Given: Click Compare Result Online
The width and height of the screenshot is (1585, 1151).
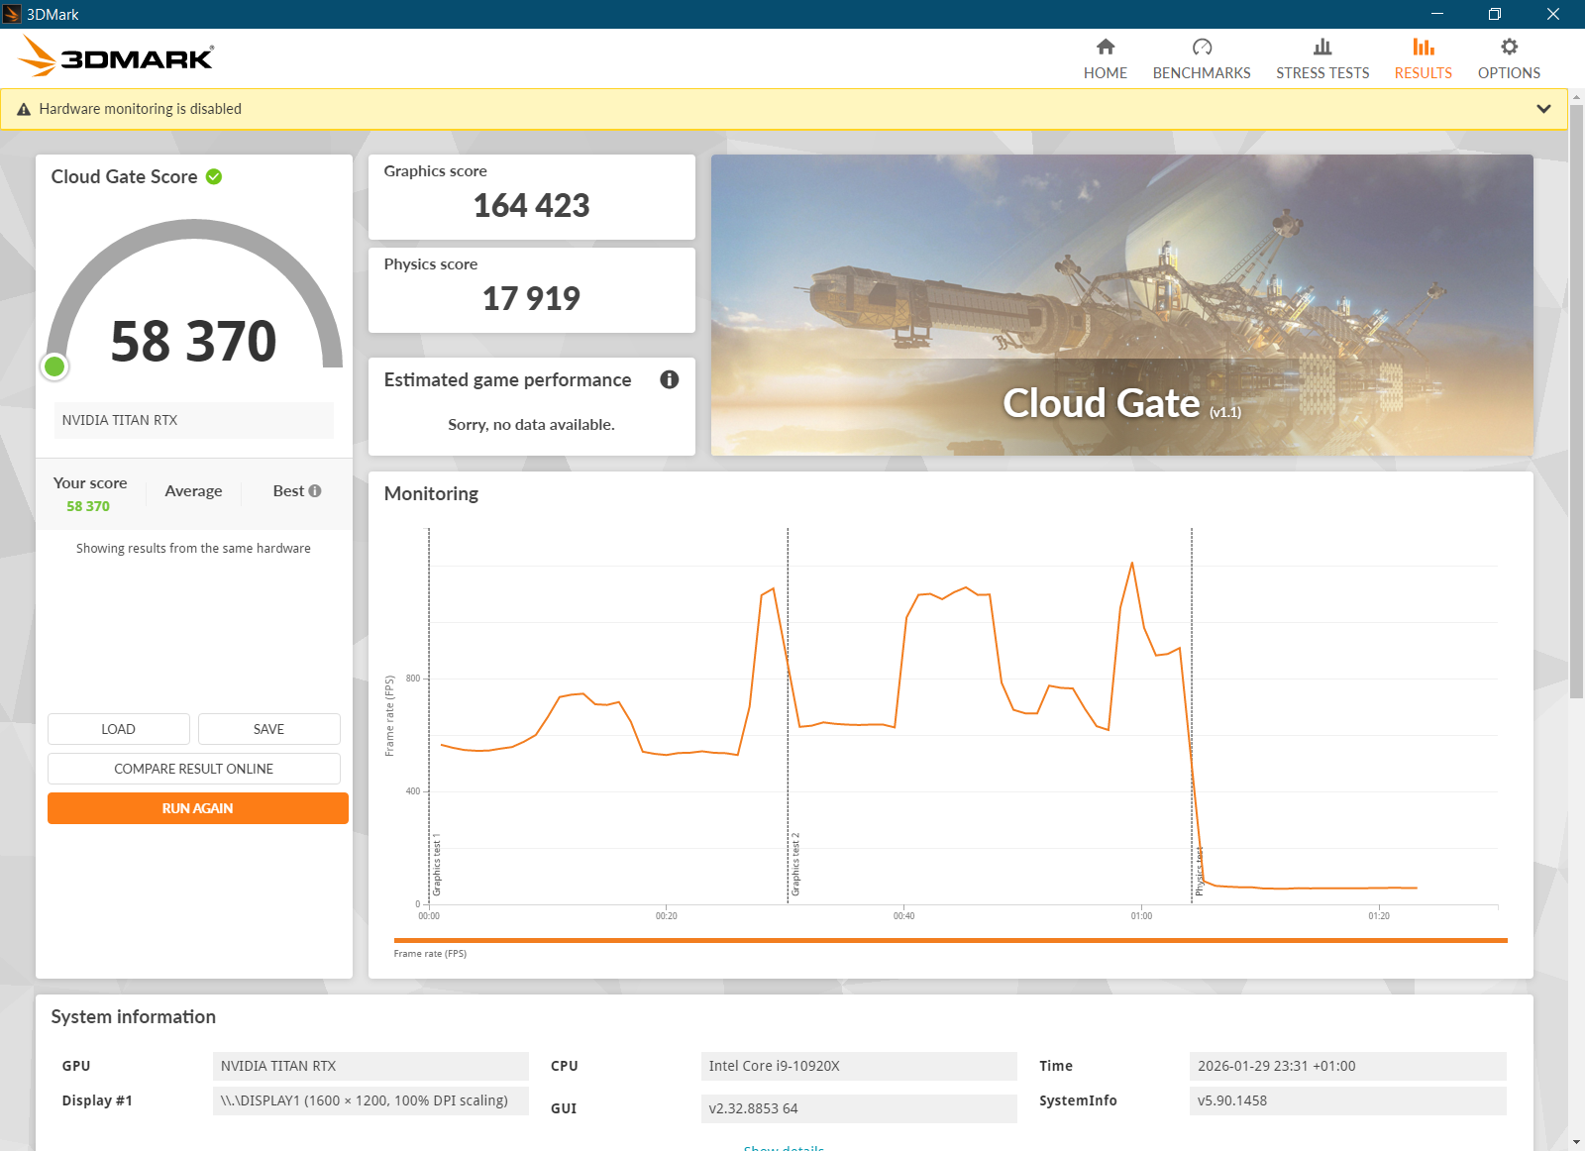Looking at the screenshot, I should click(x=193, y=769).
